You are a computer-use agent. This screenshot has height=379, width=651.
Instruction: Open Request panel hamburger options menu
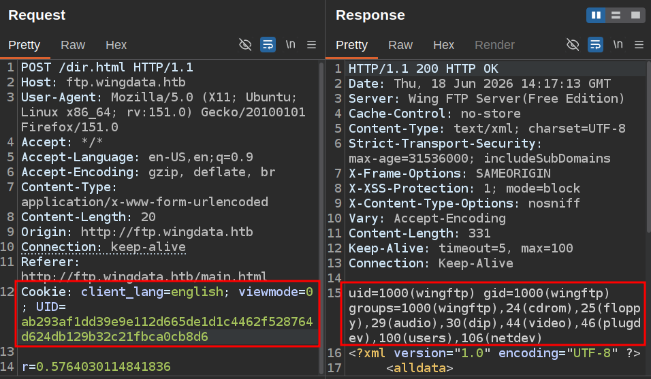(311, 44)
